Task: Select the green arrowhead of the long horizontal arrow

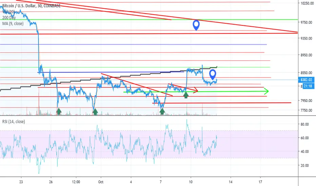Action: [x=266, y=91]
